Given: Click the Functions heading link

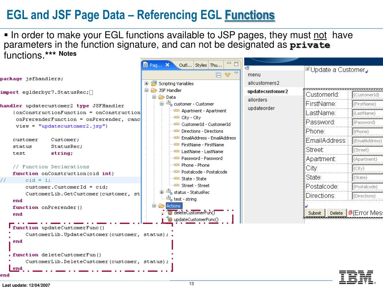Looking at the screenshot, I should pyautogui.click(x=250, y=15).
